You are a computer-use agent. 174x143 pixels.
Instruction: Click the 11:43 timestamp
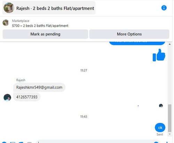(x=84, y=117)
